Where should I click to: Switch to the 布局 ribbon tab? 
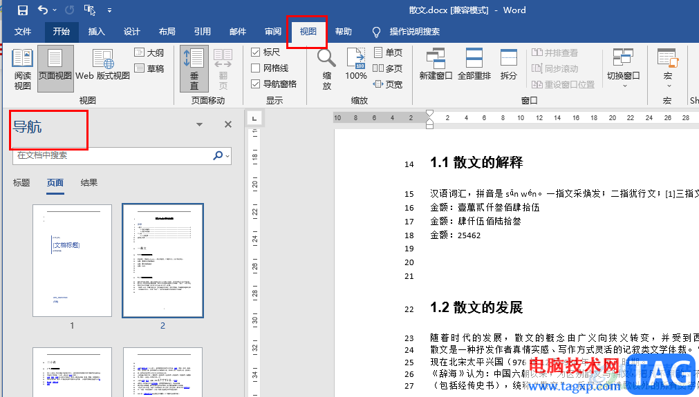click(167, 32)
